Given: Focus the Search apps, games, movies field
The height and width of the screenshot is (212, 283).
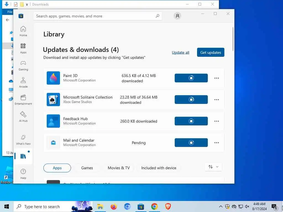Looking at the screenshot, I should click(x=98, y=16).
